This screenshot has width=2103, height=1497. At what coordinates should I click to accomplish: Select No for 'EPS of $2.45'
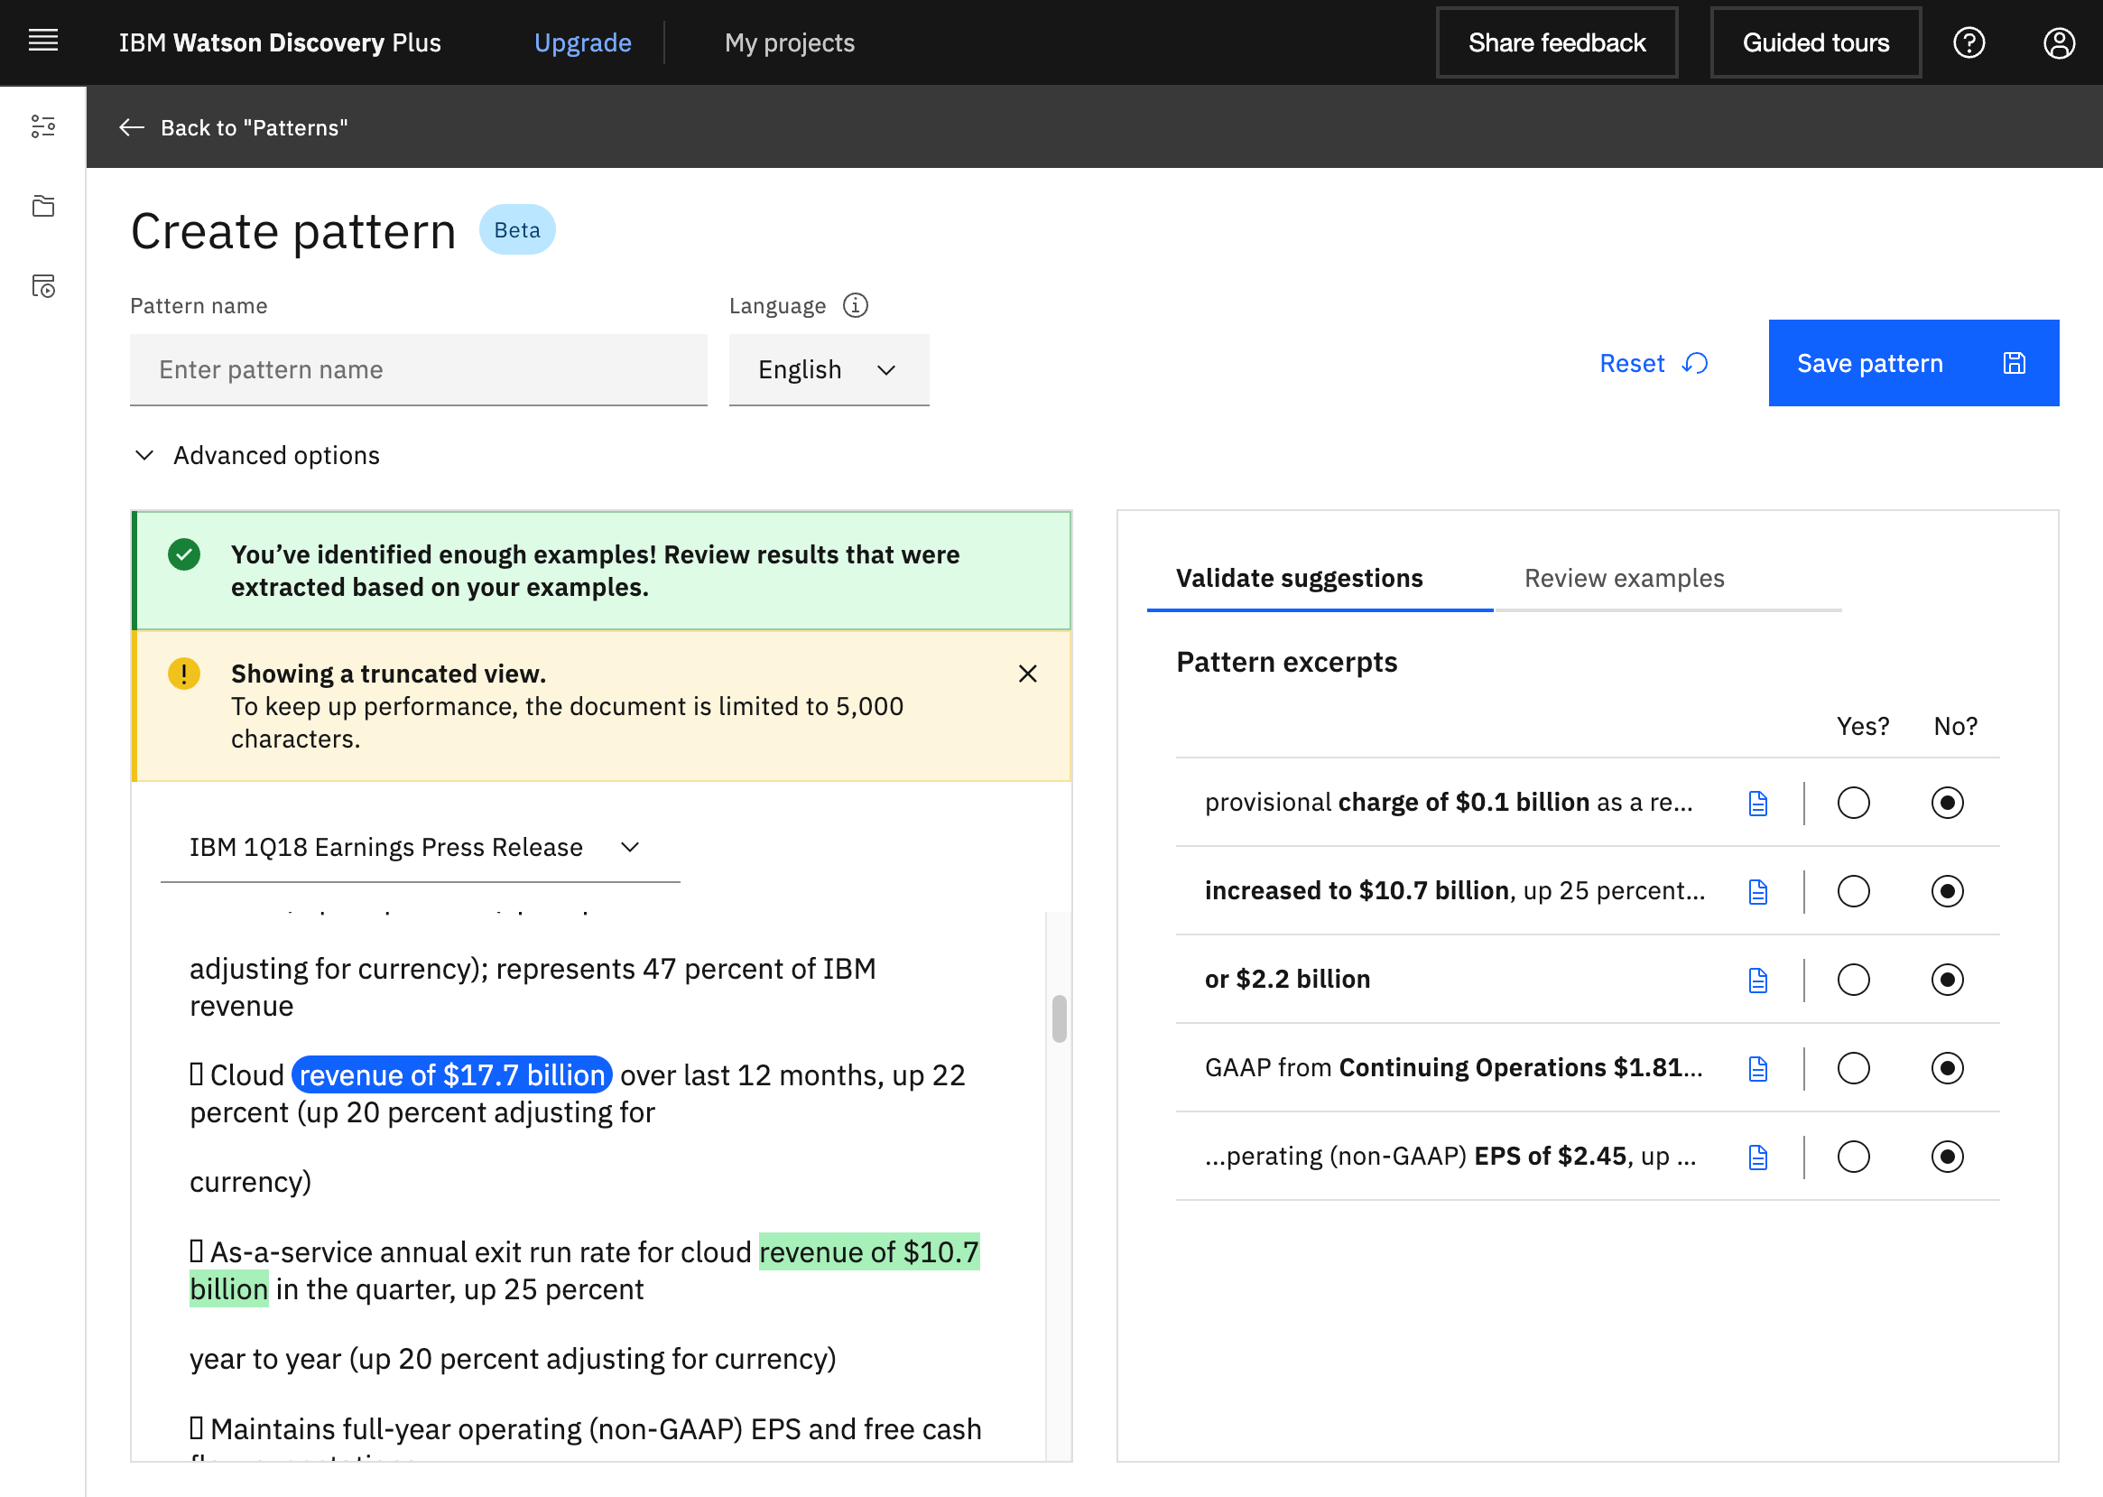point(1947,1157)
